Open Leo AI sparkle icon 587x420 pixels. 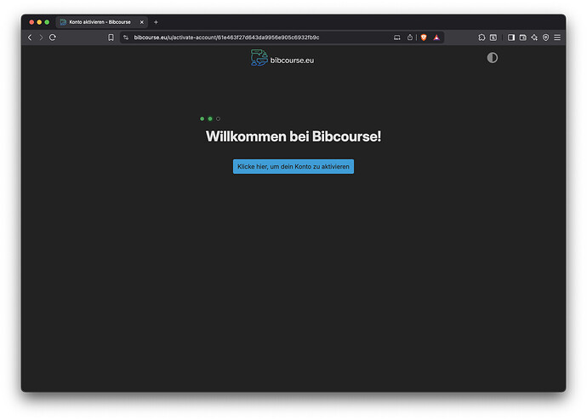click(x=534, y=37)
